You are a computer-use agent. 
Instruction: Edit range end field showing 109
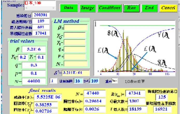point(94,81)
